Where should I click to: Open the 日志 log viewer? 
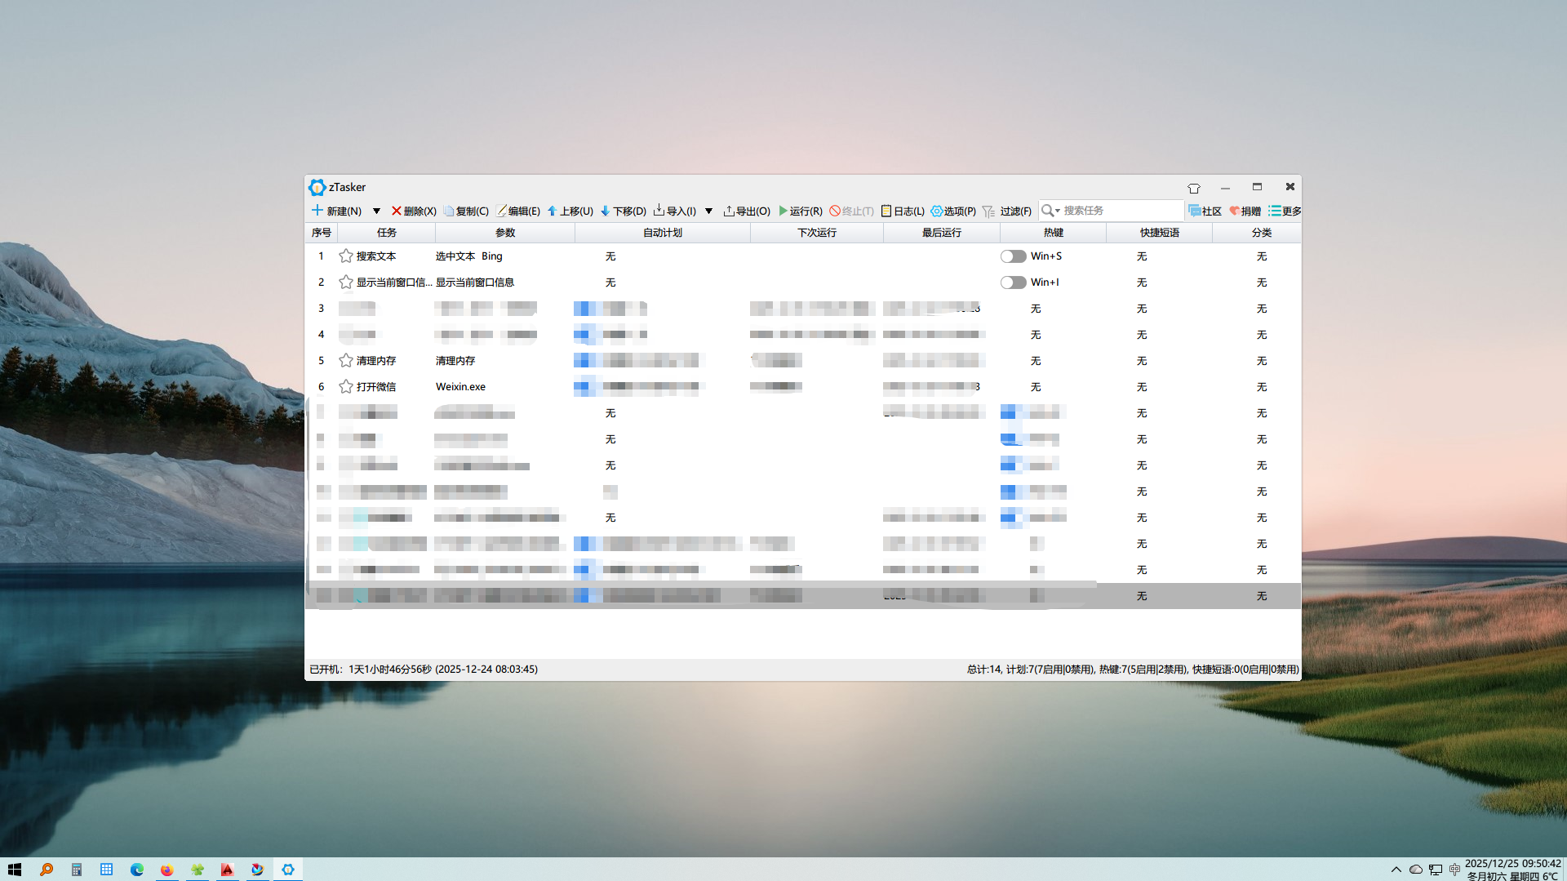(902, 211)
